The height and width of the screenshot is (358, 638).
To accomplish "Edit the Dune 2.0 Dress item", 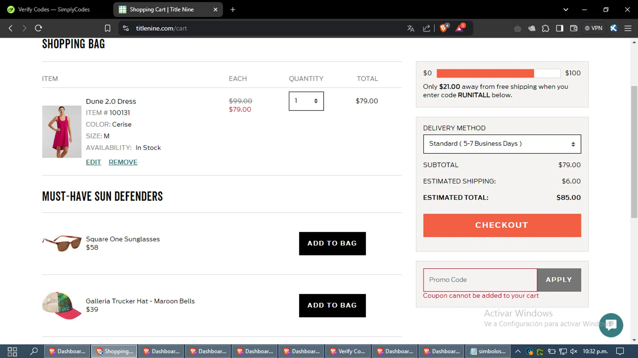I will 94,162.
